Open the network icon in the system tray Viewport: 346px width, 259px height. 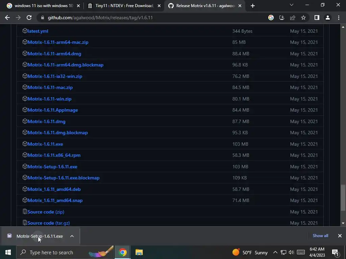283,252
